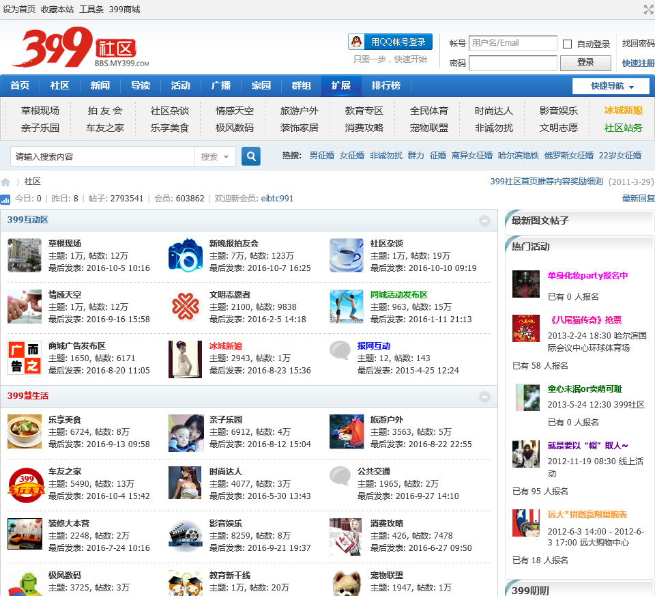Click the 快速注册 link
Viewport: 655px width, 596px height.
click(x=639, y=63)
